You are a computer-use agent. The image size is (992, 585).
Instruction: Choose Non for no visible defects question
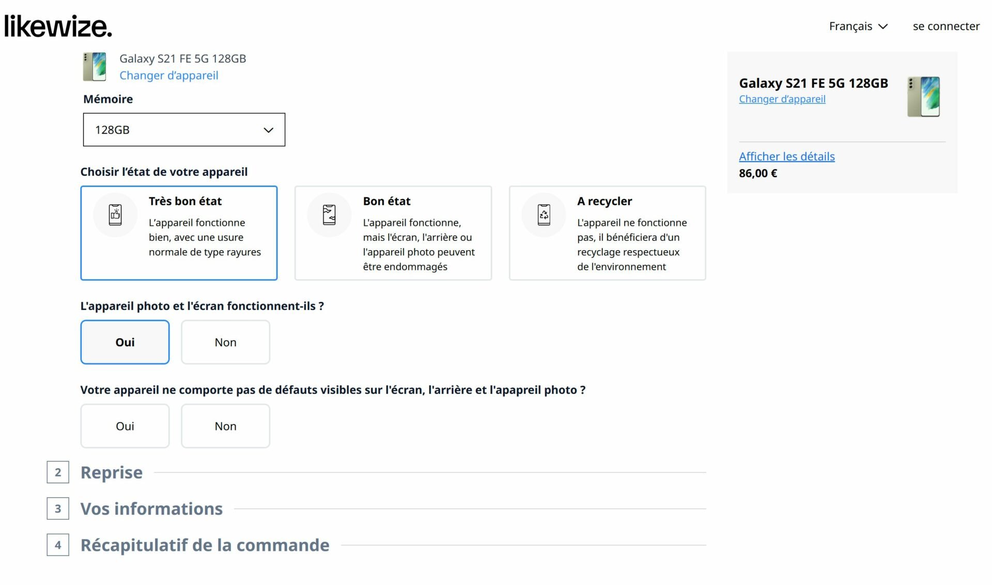pyautogui.click(x=225, y=426)
